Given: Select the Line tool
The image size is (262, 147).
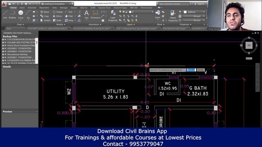Looking at the screenshot, I should pos(5,14).
